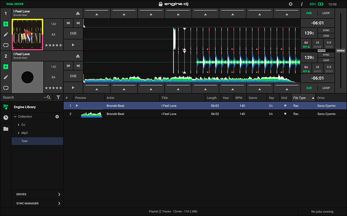Toggle LEAD on deck 2

point(326,60)
